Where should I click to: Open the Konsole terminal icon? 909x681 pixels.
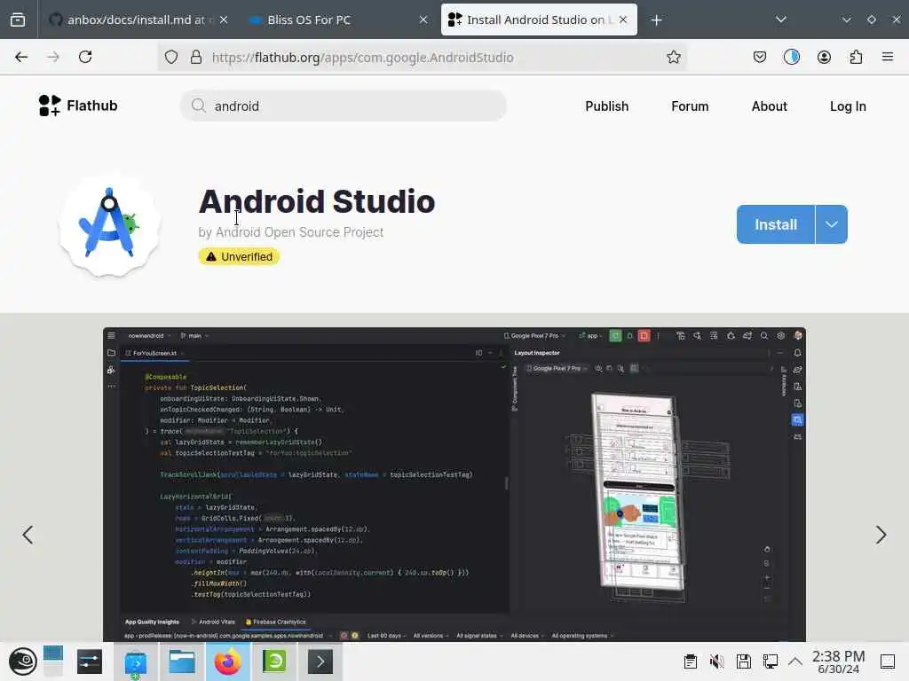tap(320, 661)
